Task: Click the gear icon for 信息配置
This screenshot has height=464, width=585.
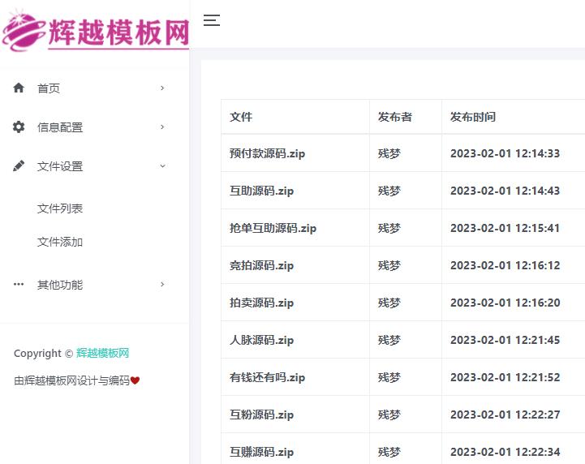Action: coord(19,127)
